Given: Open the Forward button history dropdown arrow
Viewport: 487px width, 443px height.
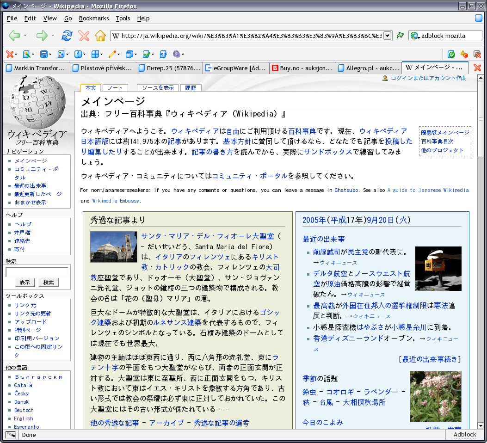Looking at the screenshot, I should tap(53, 36).
